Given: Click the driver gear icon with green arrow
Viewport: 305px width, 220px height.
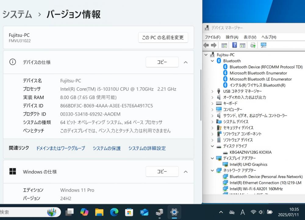Looking at the screenshot, I should pos(253,45).
